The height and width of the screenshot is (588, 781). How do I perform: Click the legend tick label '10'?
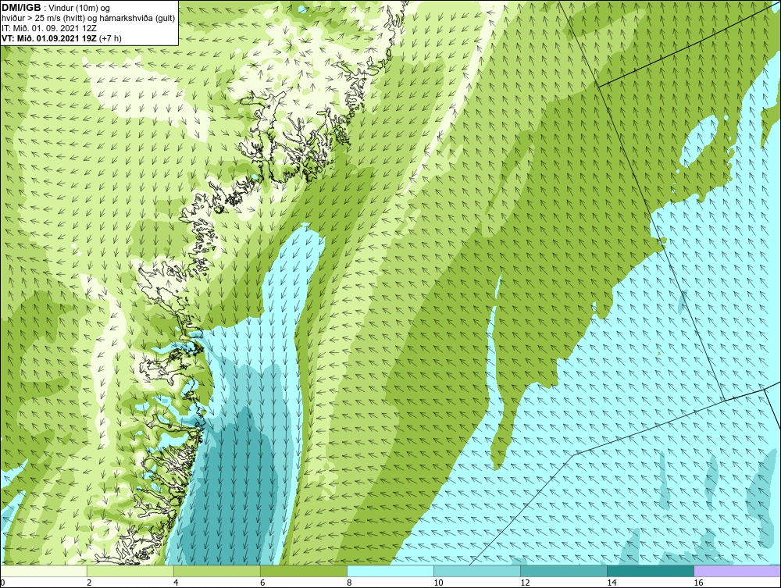[x=438, y=583]
